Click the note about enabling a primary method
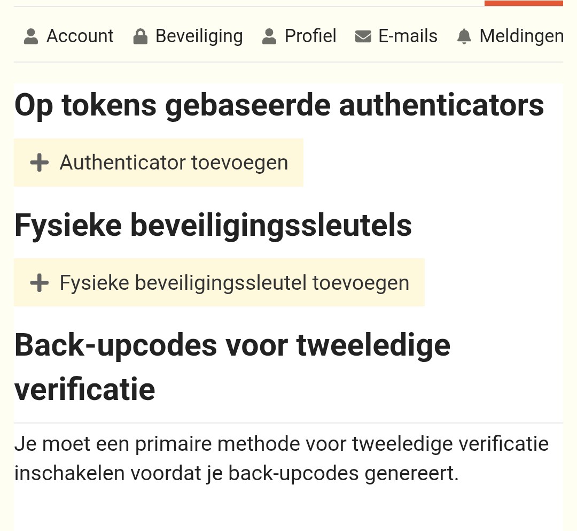Screen dimensions: 577x531 [281, 458]
